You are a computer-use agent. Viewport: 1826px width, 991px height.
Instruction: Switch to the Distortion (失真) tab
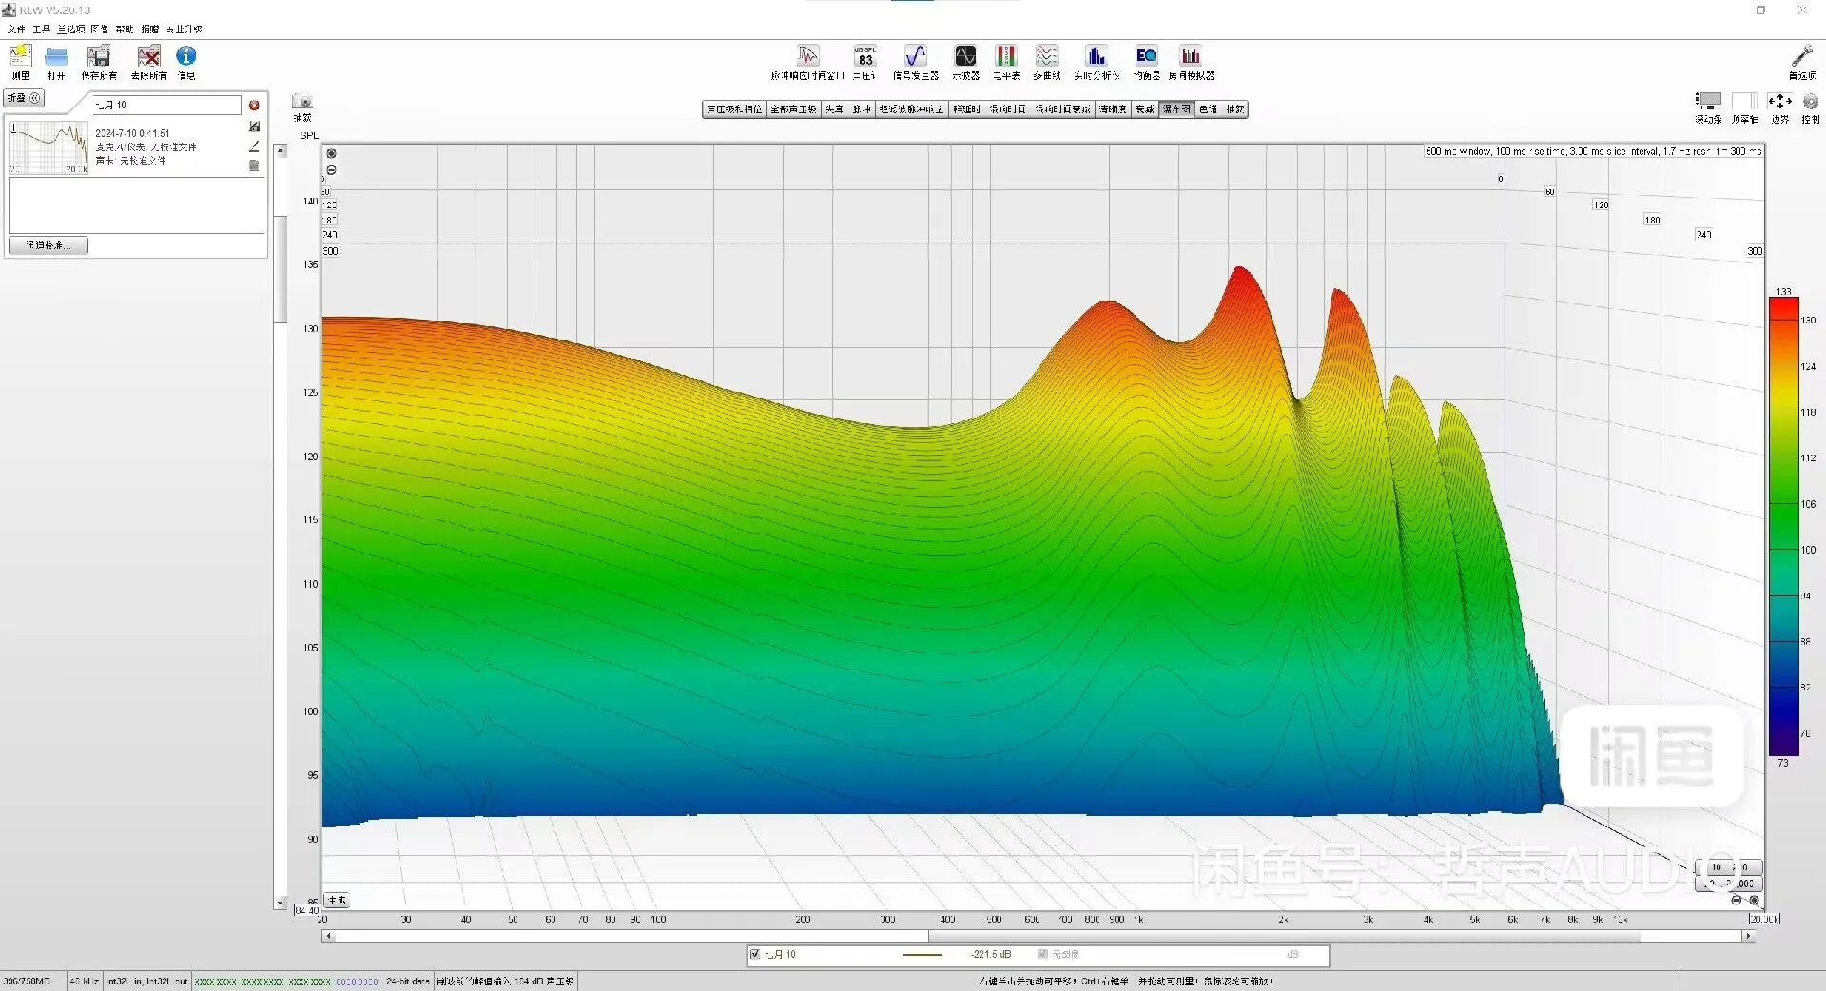coord(834,109)
